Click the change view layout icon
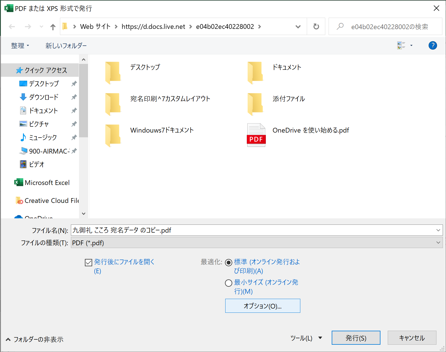 click(x=401, y=45)
